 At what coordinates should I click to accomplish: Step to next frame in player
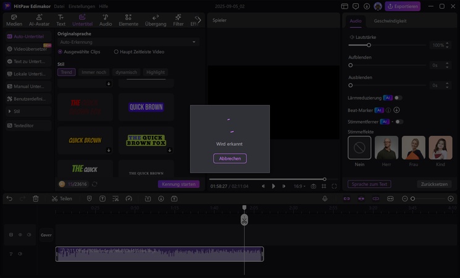[283, 186]
